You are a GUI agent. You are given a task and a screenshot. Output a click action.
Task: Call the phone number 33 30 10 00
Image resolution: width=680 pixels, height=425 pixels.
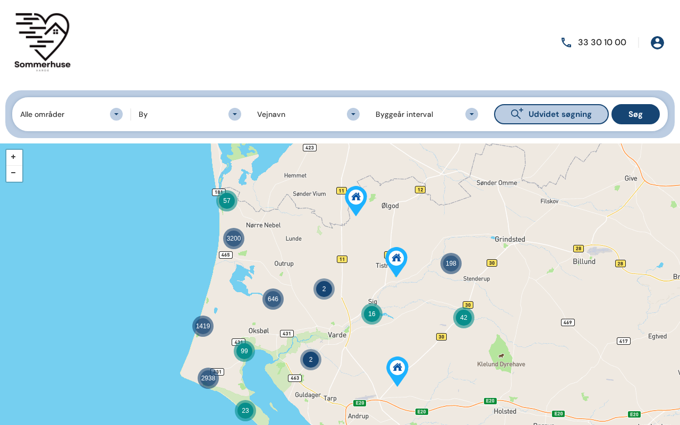tap(602, 42)
